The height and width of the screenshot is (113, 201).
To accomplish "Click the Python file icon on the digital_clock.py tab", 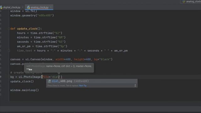I will pos(1,8).
